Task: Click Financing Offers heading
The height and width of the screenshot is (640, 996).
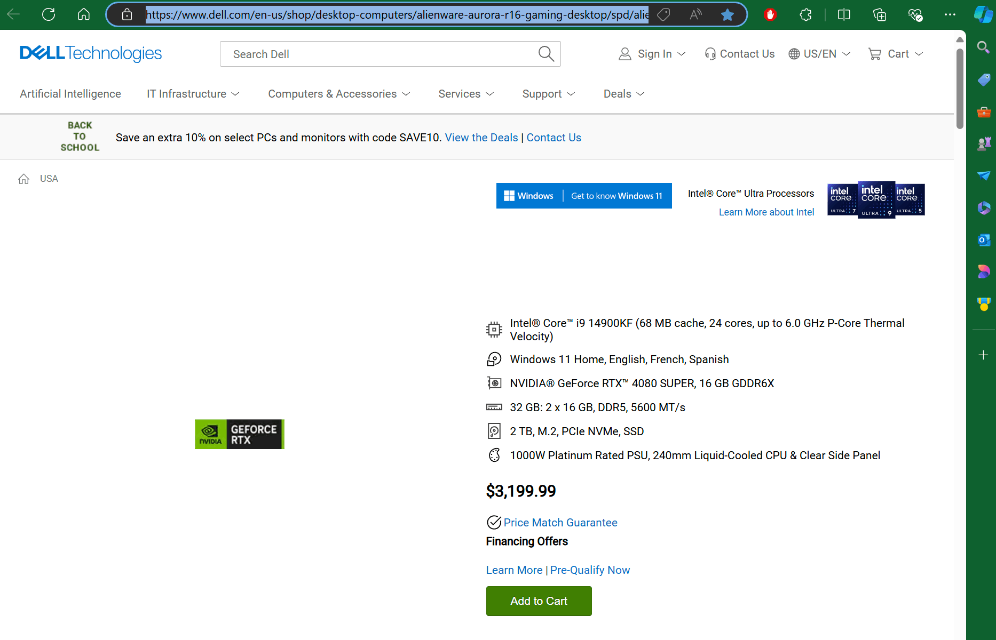Action: (x=527, y=541)
